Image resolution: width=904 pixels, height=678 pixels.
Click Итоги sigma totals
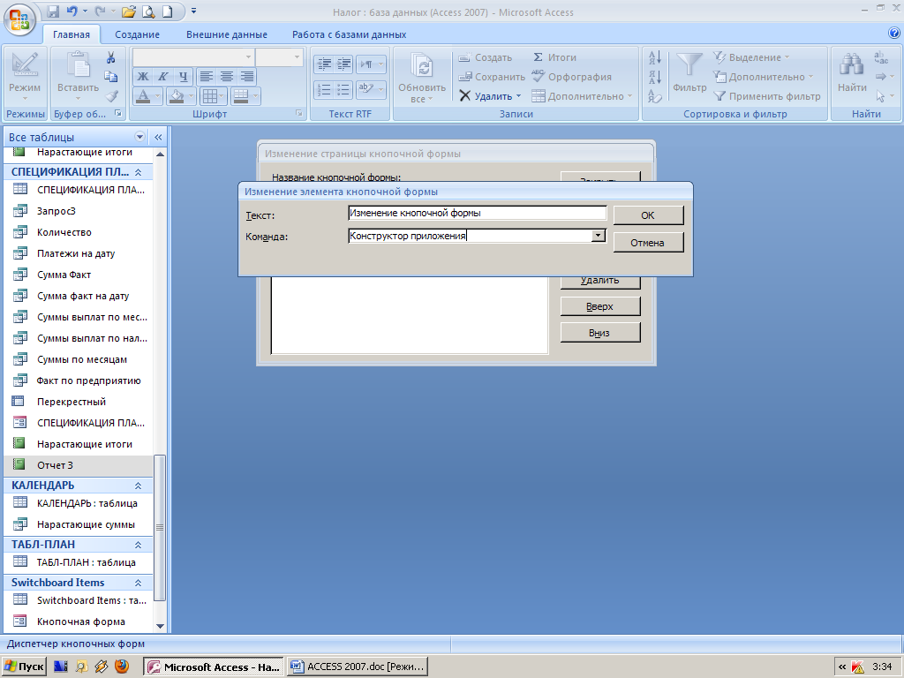click(x=554, y=57)
